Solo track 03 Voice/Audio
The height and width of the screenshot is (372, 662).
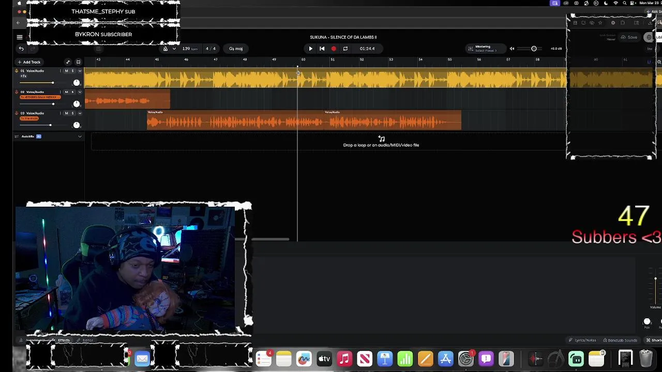(x=72, y=113)
